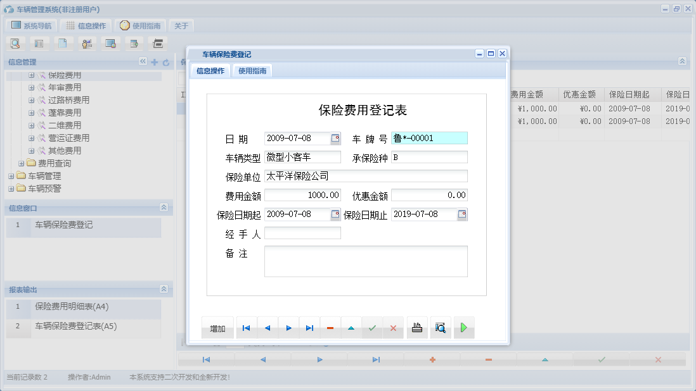Refresh the 信息管理 tree with the refresh icon
Viewport: 696px width, 391px height.
coord(166,63)
